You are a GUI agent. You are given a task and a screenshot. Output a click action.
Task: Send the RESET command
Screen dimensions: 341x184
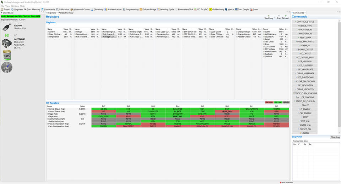(x=304, y=117)
